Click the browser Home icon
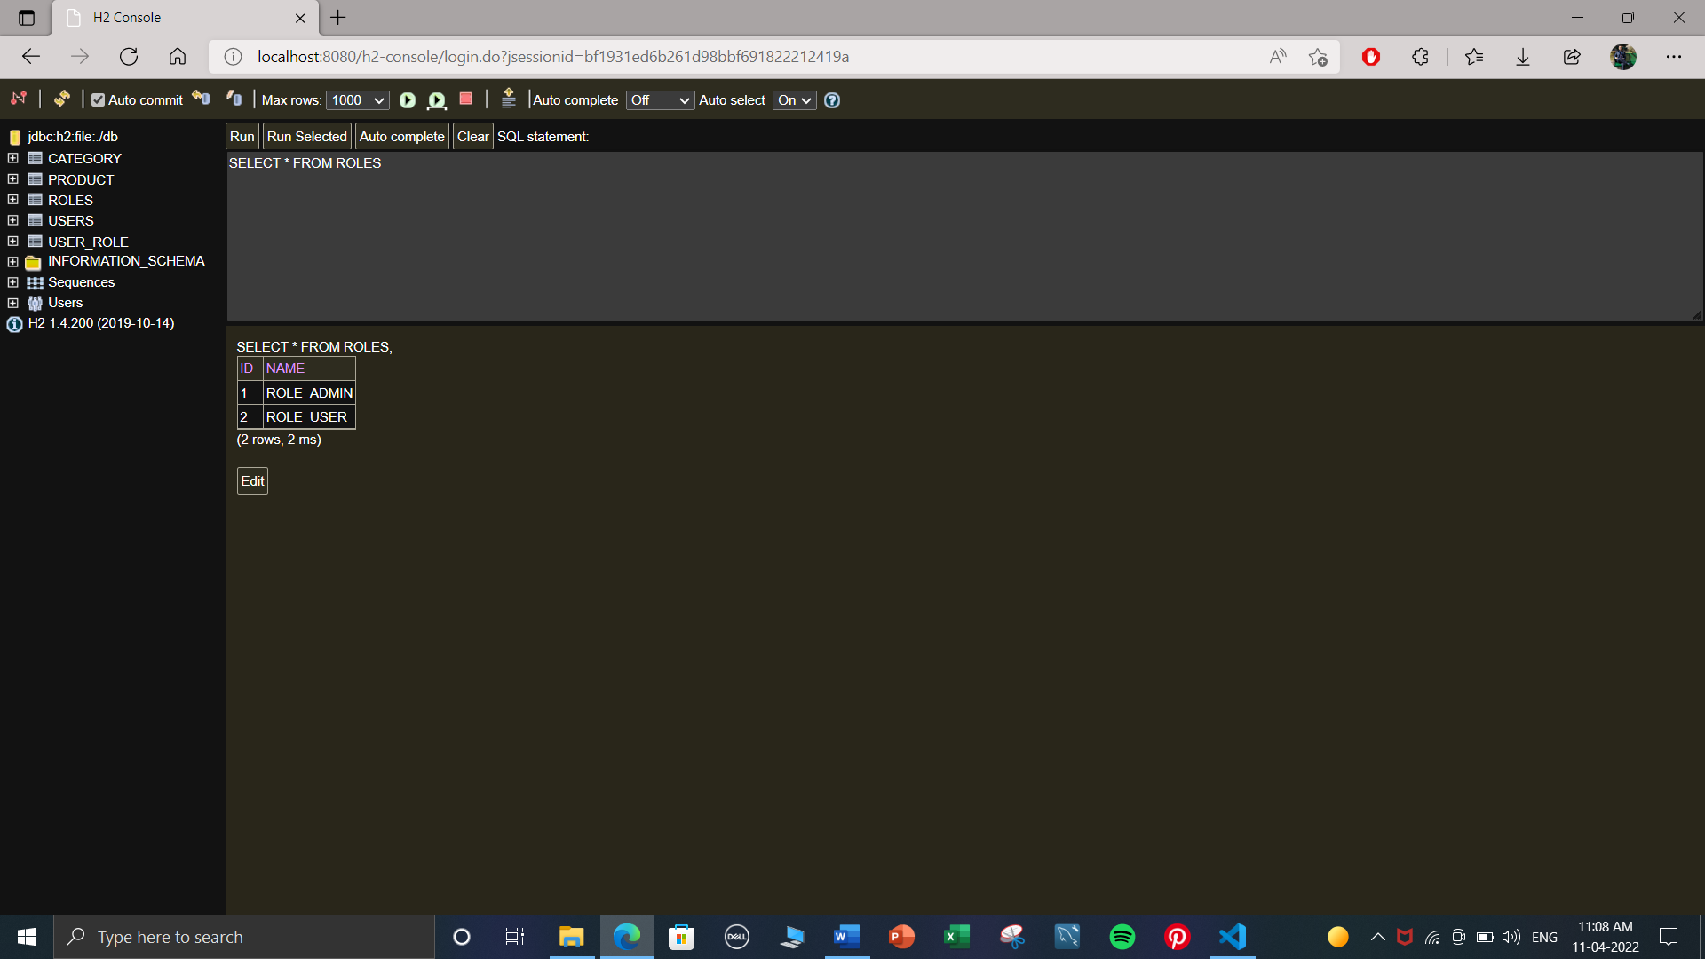Image resolution: width=1705 pixels, height=959 pixels. 178,57
